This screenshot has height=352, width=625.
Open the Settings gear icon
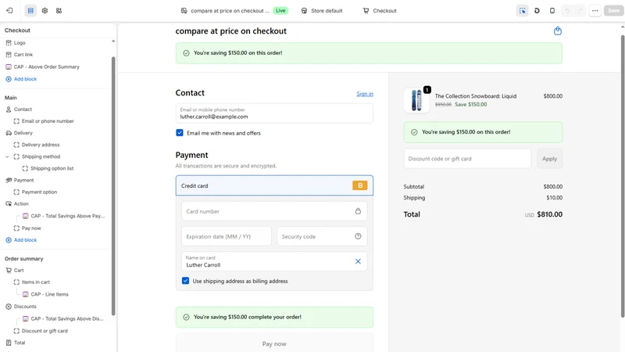coord(45,11)
